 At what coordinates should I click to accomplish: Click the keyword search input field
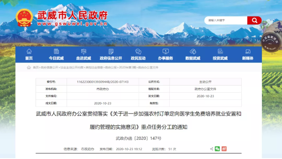[x=226, y=20]
